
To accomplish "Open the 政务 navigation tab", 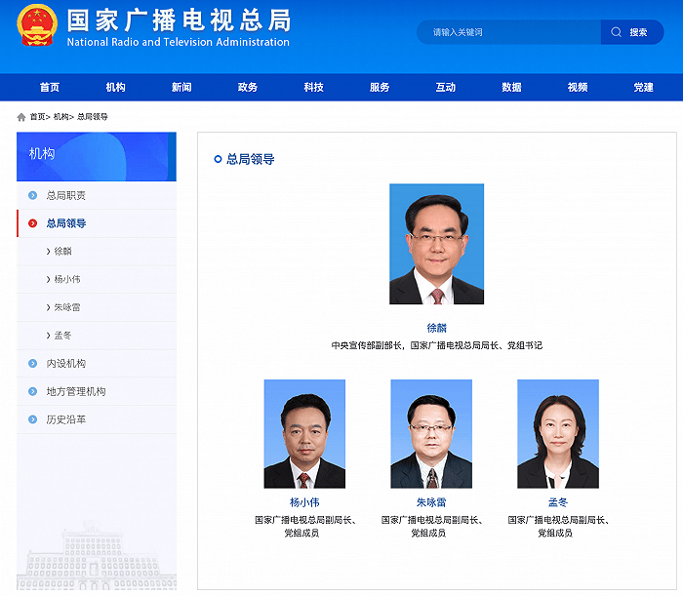I will coord(248,88).
